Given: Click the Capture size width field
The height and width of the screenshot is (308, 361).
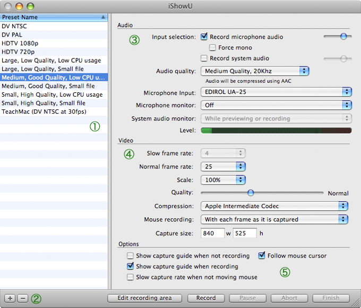Looking at the screenshot, I should tap(212, 233).
